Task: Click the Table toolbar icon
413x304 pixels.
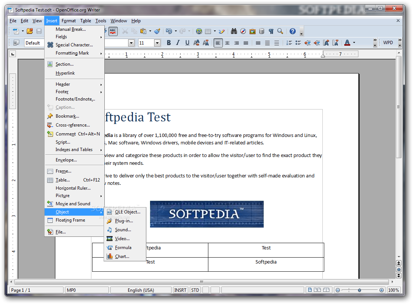Action: pos(208,31)
